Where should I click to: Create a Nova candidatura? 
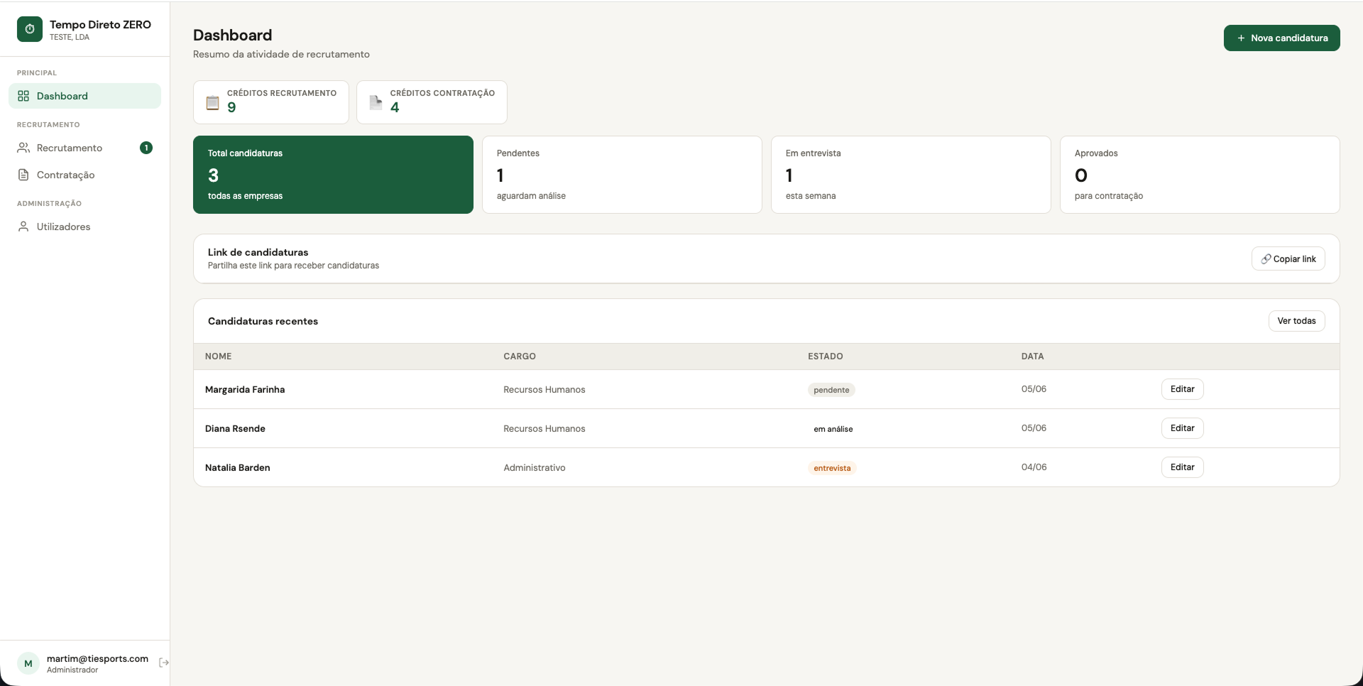point(1281,38)
